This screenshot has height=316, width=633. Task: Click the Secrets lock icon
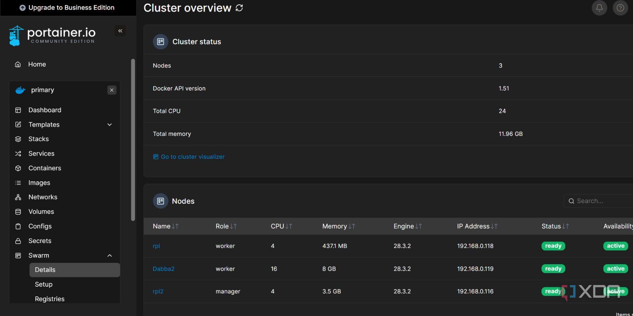tap(18, 241)
